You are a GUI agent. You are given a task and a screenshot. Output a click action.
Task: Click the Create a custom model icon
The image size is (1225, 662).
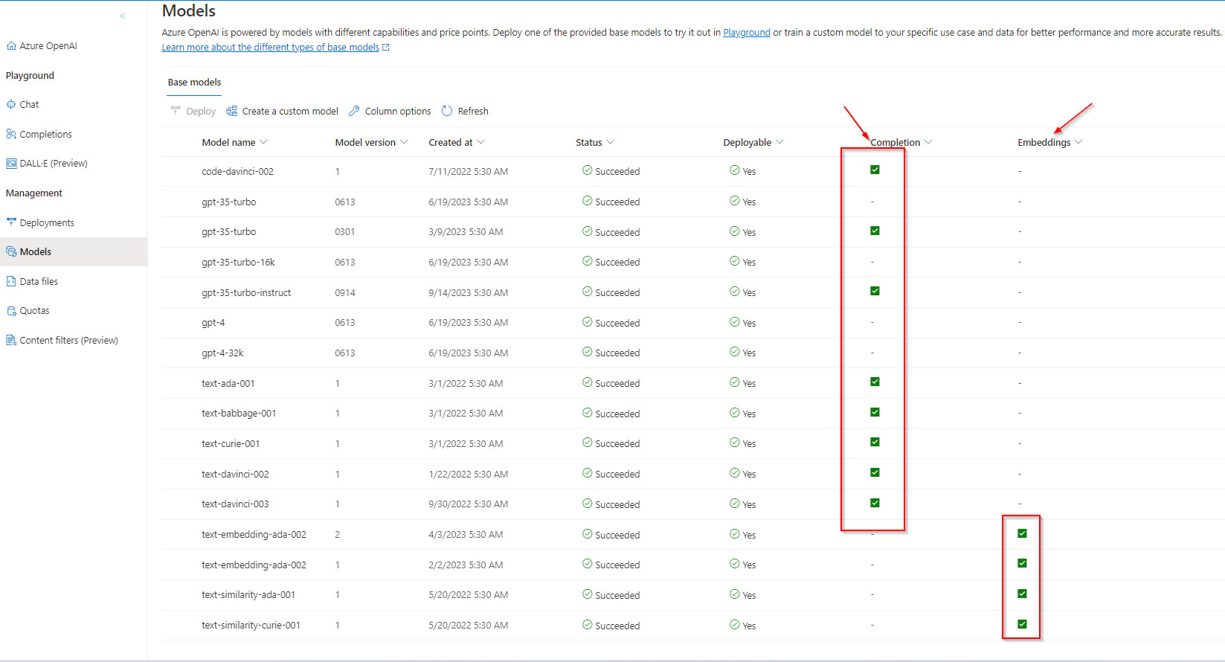coord(232,111)
